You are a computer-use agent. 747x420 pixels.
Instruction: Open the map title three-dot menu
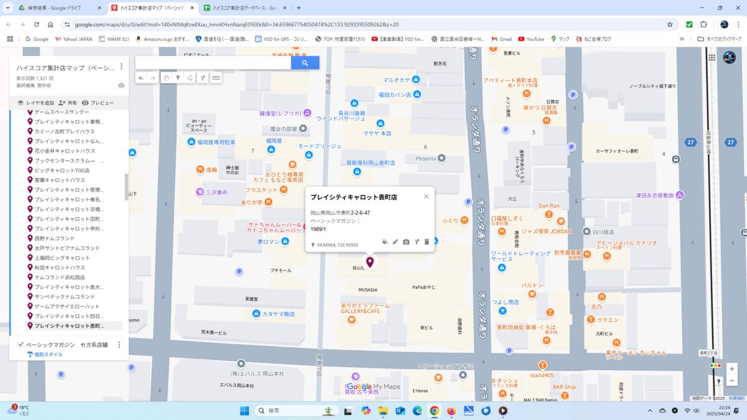[121, 67]
